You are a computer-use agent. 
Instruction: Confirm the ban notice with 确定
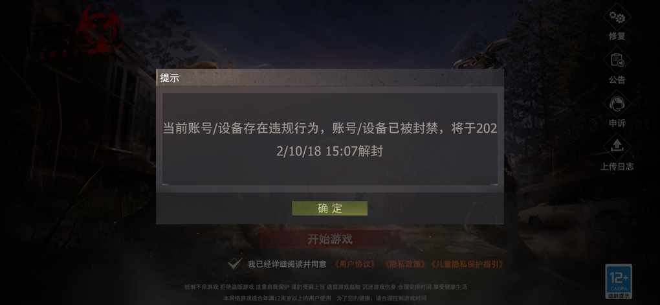click(329, 208)
